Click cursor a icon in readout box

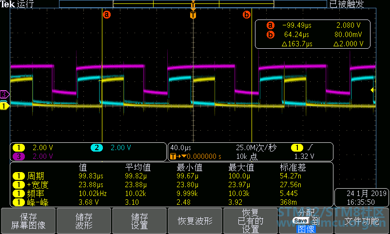[x=271, y=25]
